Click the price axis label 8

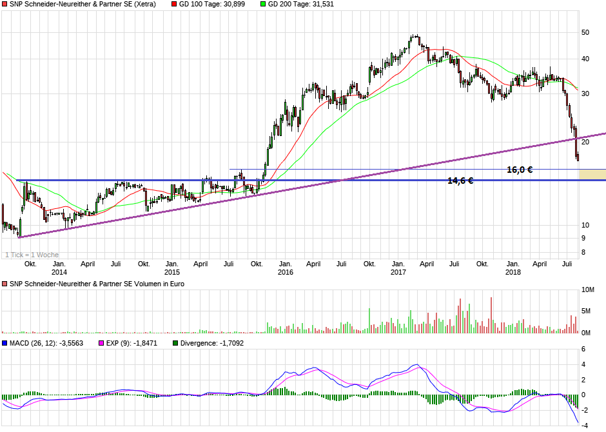[583, 252]
